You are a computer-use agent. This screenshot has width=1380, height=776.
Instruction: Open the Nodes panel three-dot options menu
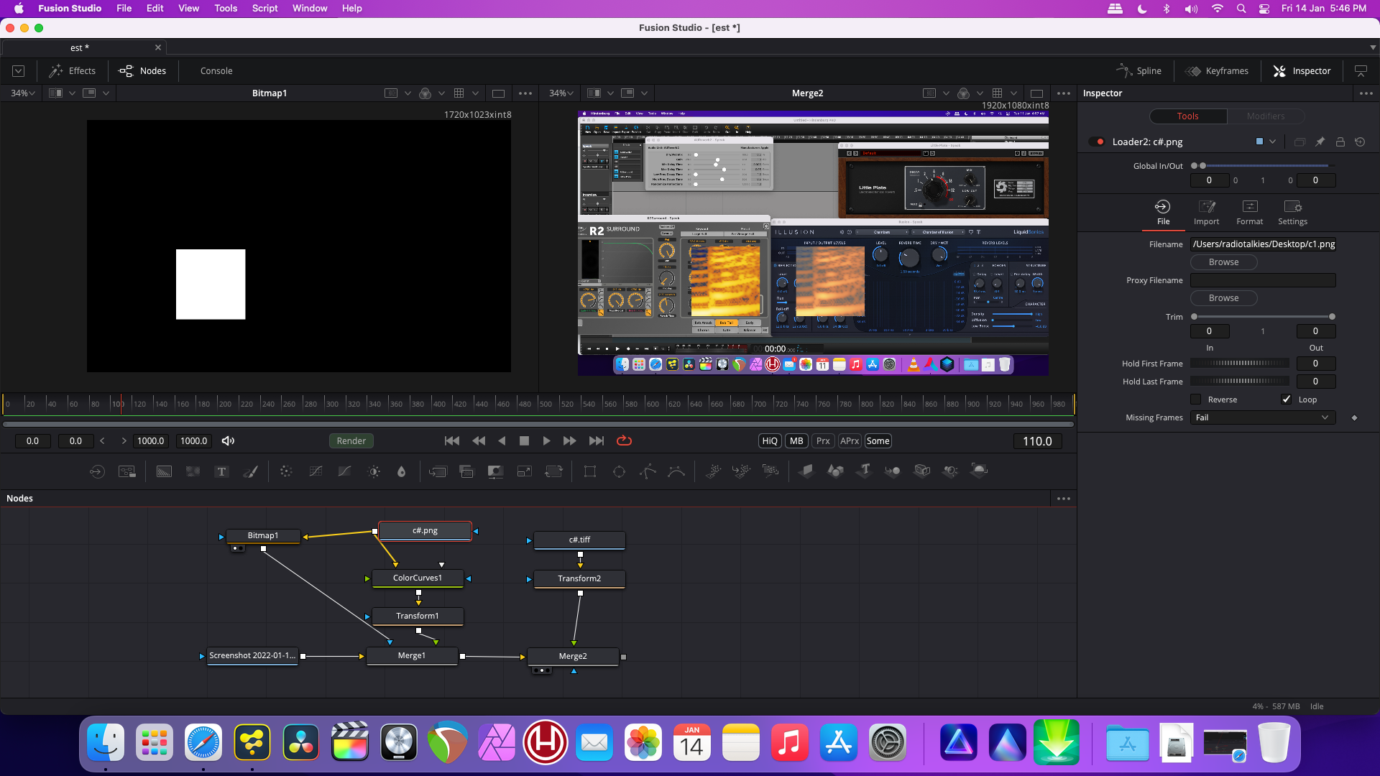1064,499
